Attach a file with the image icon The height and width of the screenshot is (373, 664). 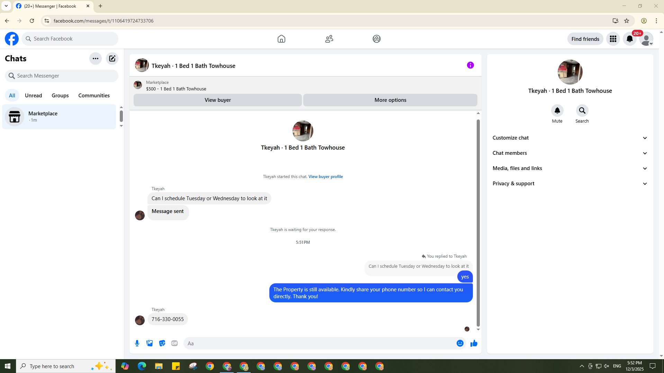(150, 343)
